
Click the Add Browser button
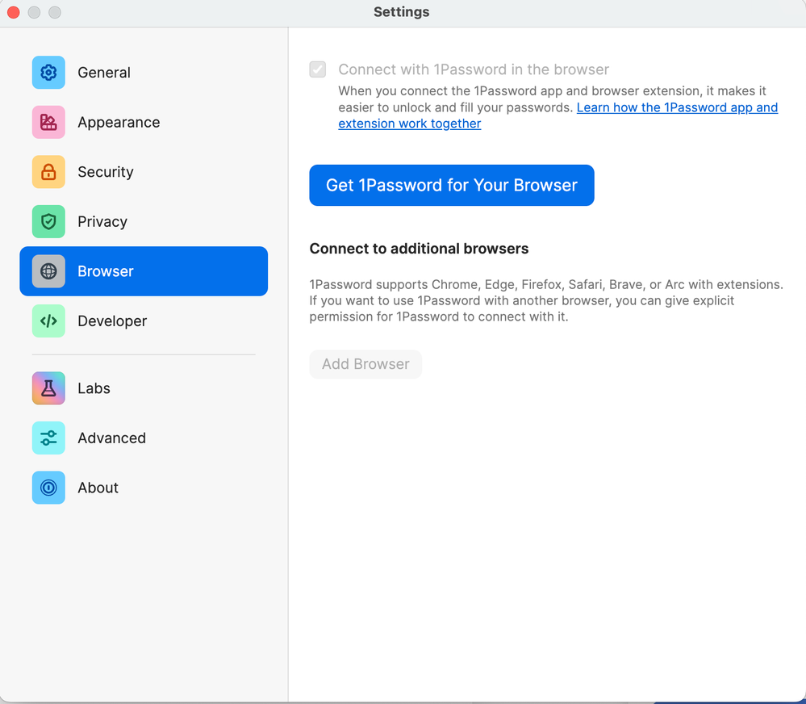[365, 364]
